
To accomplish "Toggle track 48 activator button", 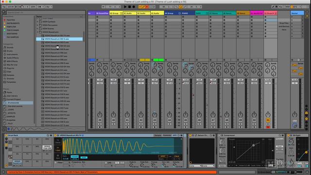I will 226,120.
